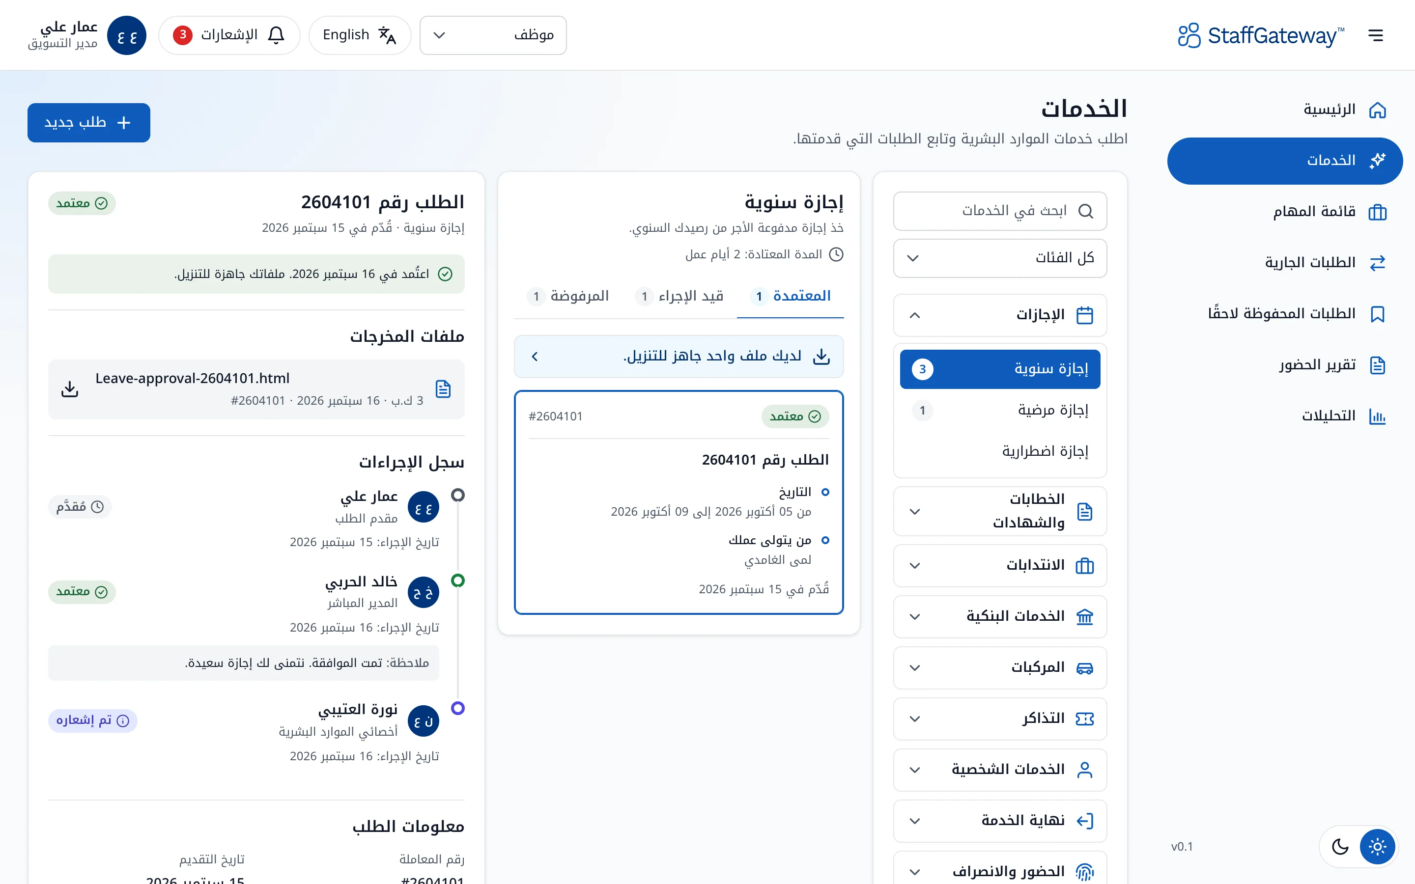Viewport: 1415px width, 884px height.
Task: Select the المرفوضة tab
Action: coord(568,297)
